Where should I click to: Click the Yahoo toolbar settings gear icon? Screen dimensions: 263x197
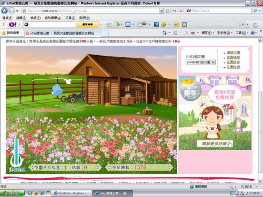point(255,25)
